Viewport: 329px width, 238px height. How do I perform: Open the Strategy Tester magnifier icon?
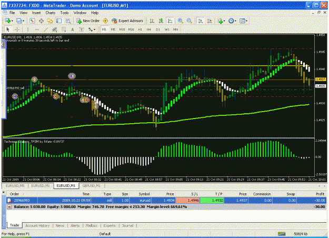point(68,21)
